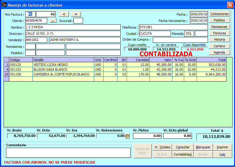
Task: Click Fecha Vencimiento field 2006/10/18
Action: tap(199, 21)
